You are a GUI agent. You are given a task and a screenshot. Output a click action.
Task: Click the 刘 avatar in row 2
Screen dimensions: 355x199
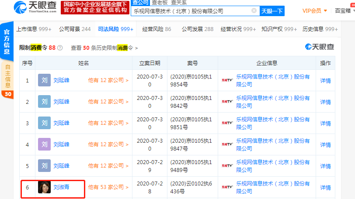coord(45,101)
